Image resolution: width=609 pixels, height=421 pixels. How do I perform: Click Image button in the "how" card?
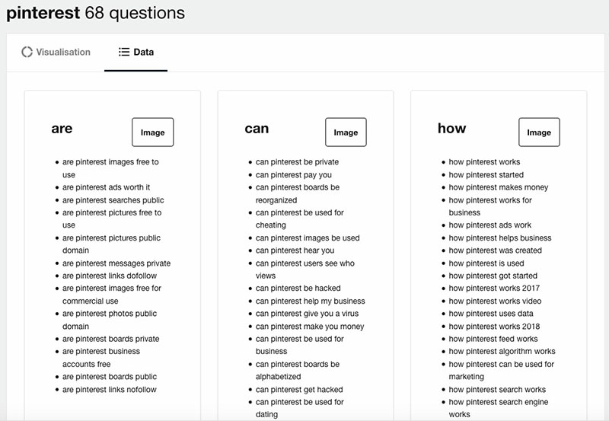[539, 132]
